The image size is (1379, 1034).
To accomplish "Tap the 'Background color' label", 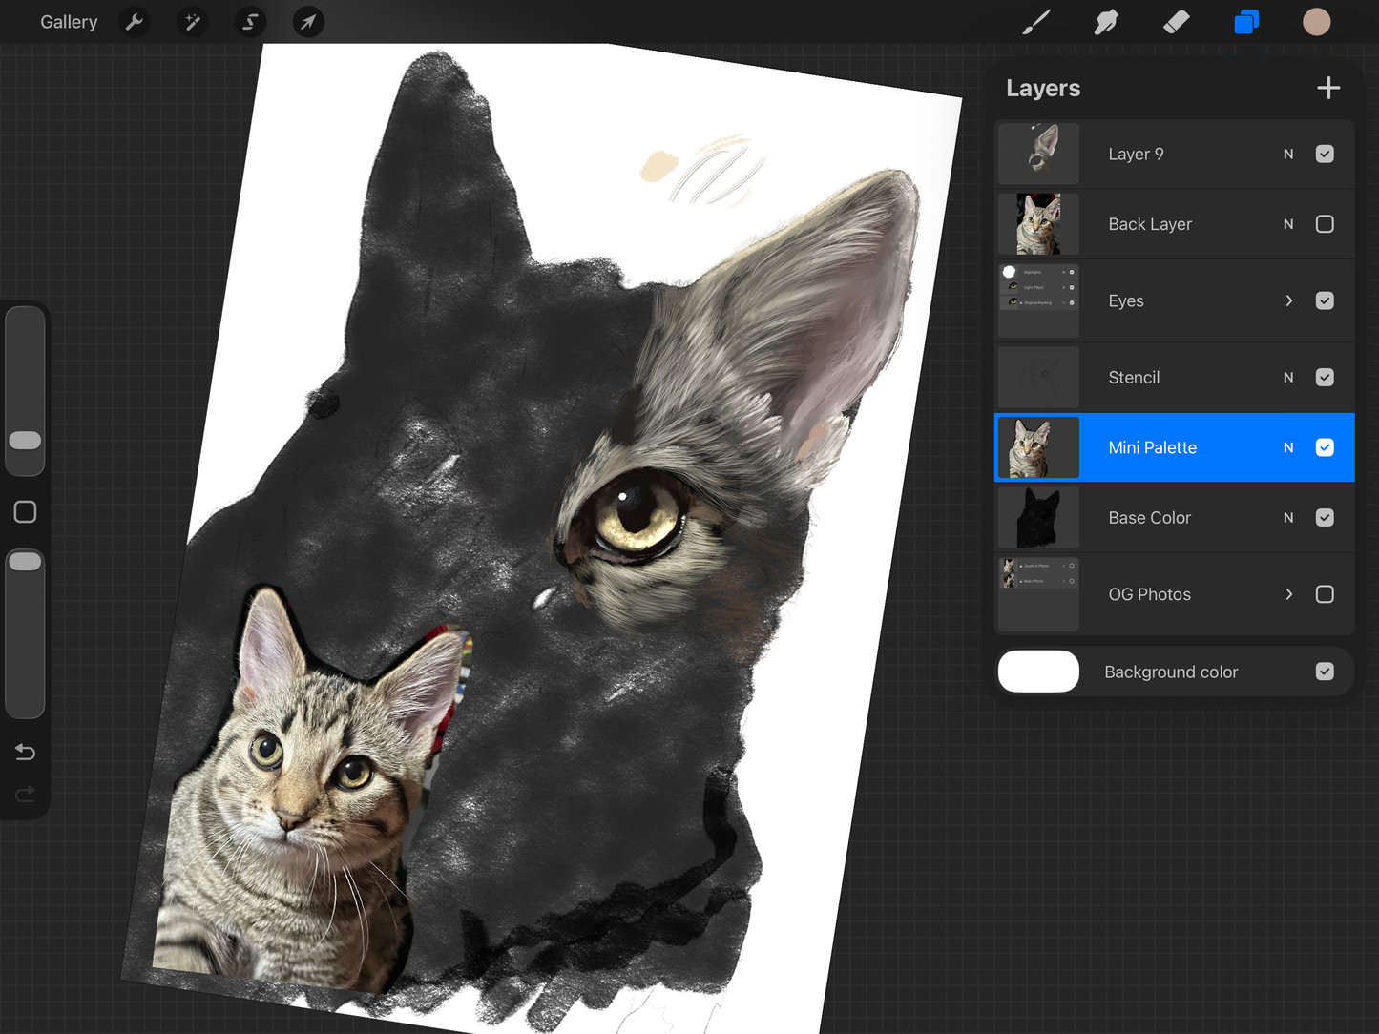I will click(x=1171, y=672).
